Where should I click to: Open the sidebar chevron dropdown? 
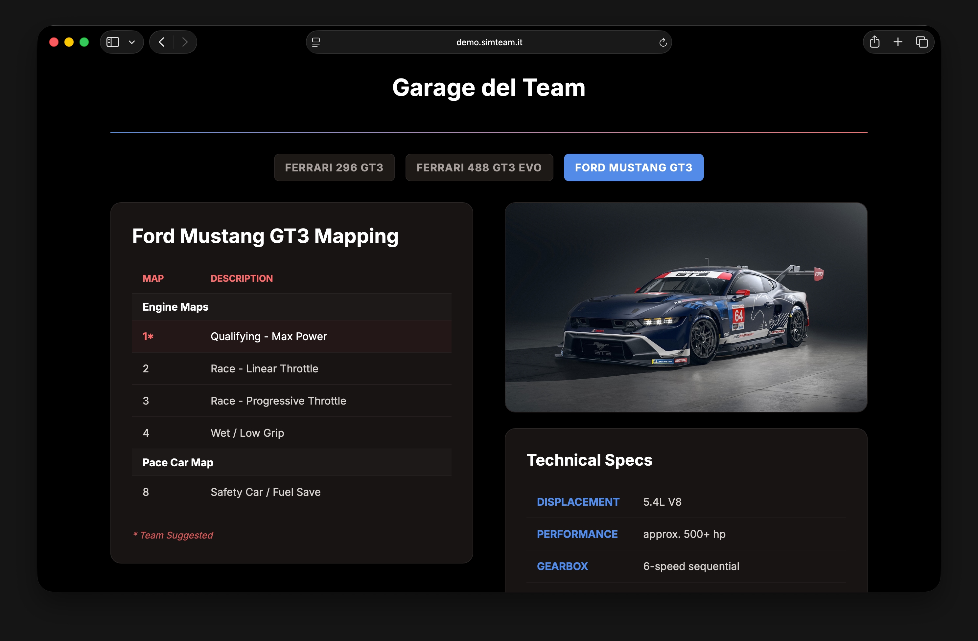pos(132,41)
